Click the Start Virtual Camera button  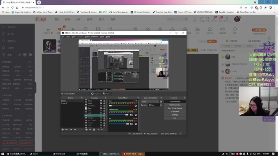(x=175, y=108)
